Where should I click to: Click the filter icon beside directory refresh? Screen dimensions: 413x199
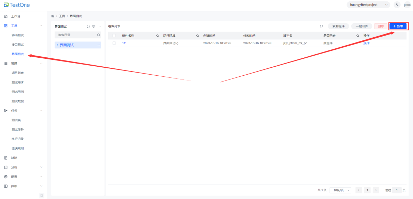[x=93, y=27]
